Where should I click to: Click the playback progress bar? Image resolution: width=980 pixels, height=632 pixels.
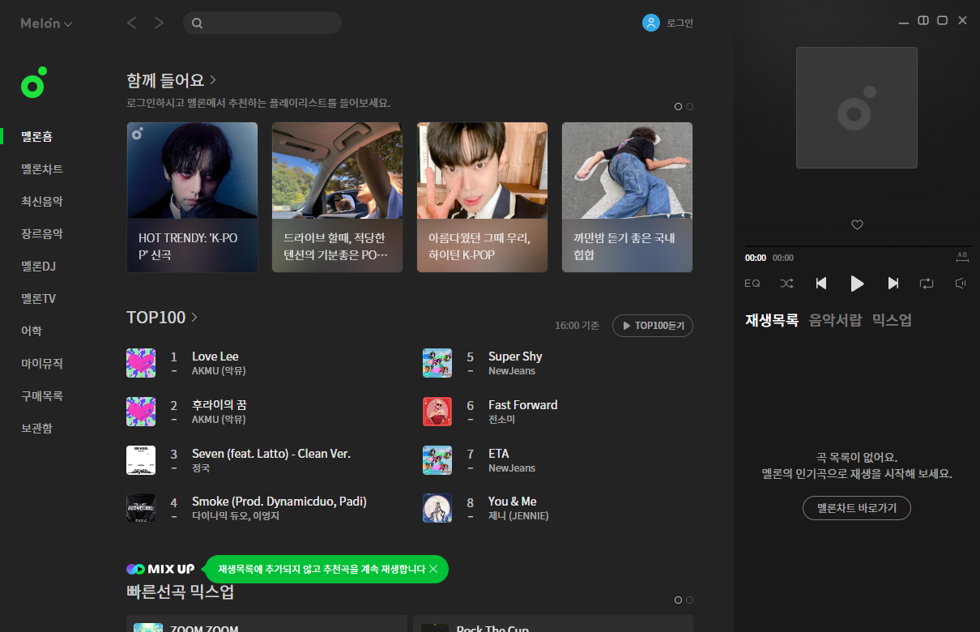click(x=857, y=246)
